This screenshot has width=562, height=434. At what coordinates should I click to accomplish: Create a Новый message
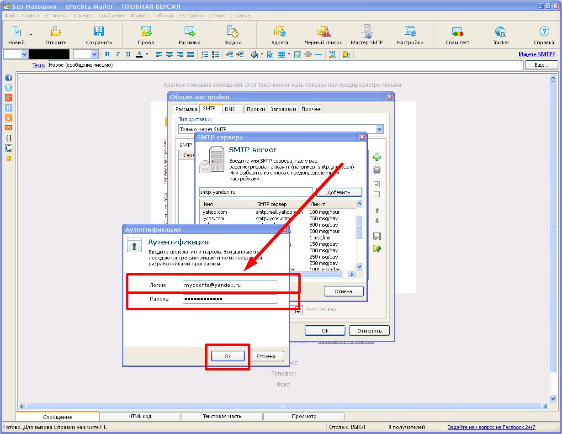coord(16,36)
